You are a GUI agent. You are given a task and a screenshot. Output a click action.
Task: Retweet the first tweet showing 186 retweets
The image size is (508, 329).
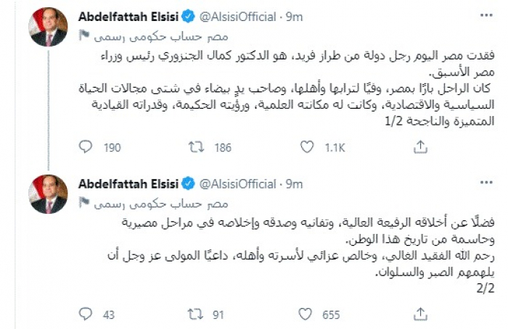click(195, 147)
